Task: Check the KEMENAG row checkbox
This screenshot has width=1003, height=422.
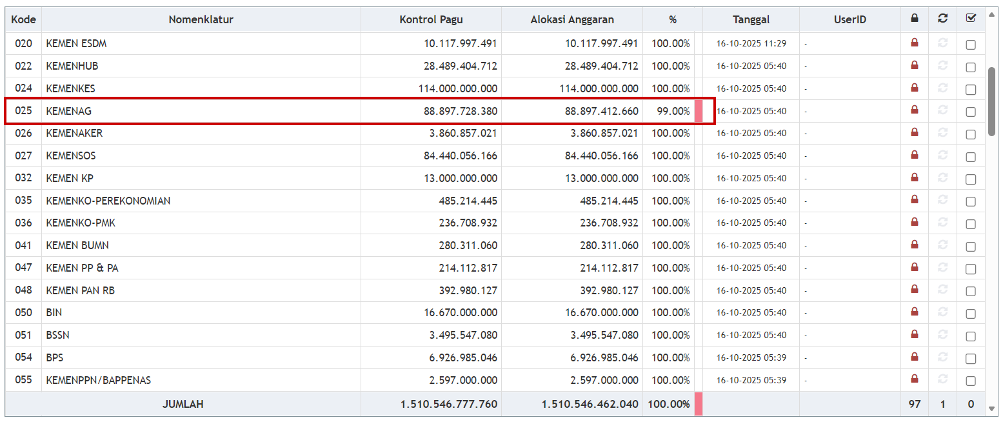Action: click(x=971, y=112)
